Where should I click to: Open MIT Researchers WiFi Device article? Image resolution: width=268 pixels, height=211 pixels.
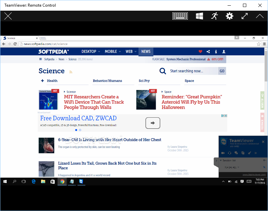tap(94, 102)
